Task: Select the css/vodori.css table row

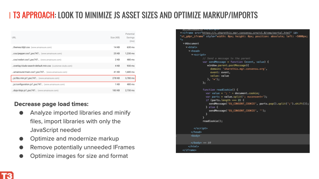Action: 73,60
